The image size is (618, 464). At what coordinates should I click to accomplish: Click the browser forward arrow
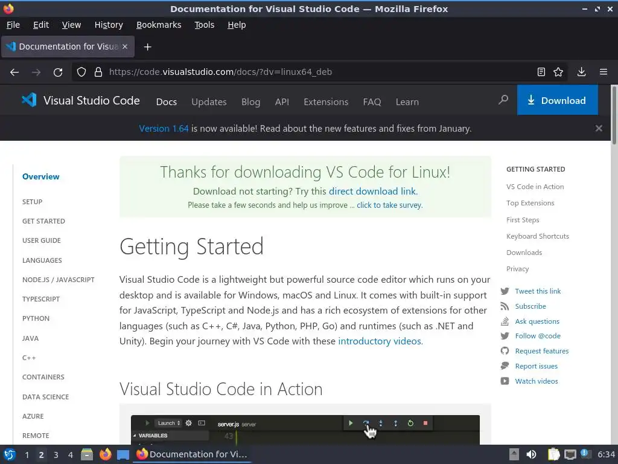tap(36, 72)
